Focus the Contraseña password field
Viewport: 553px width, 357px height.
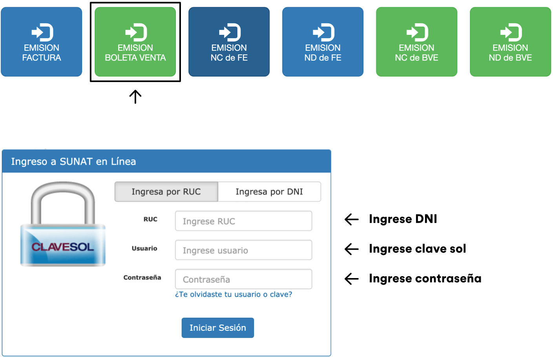243,279
